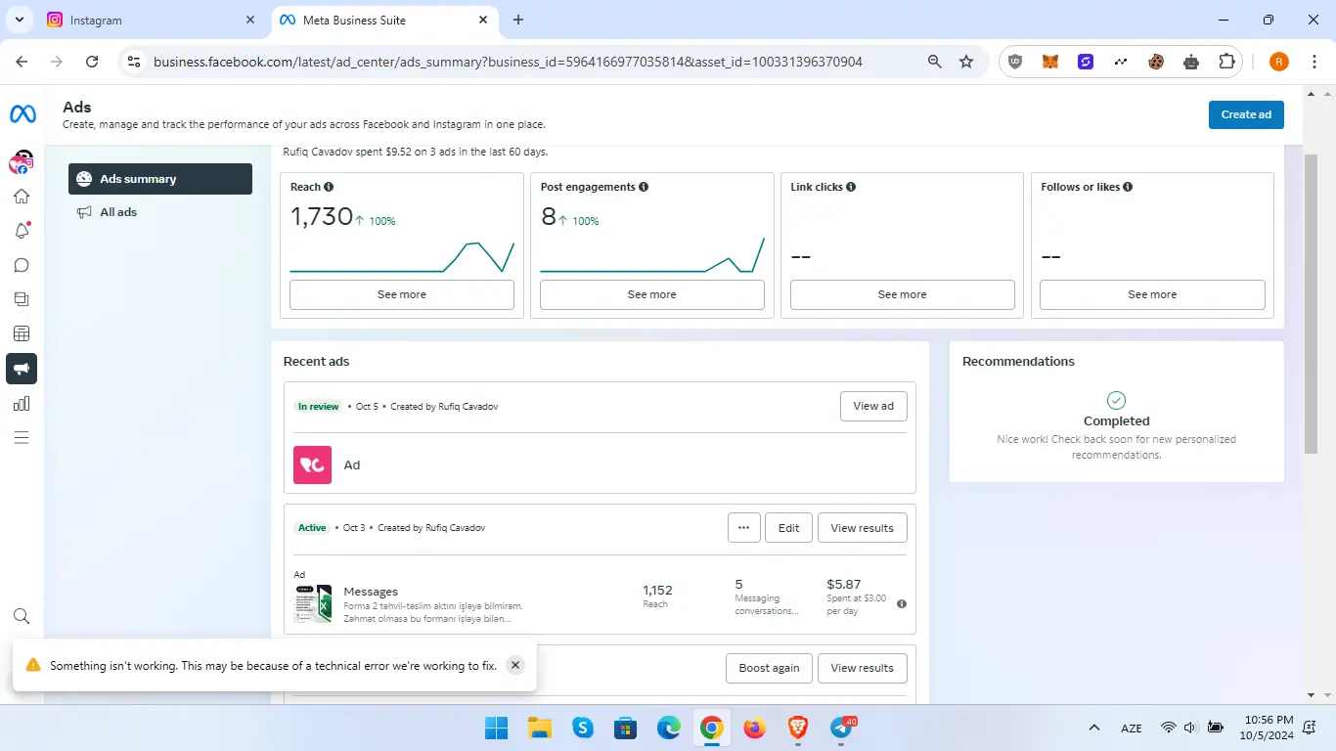The width and height of the screenshot is (1336, 751).
Task: Open All tools hamburger menu icon
Action: [x=22, y=437]
